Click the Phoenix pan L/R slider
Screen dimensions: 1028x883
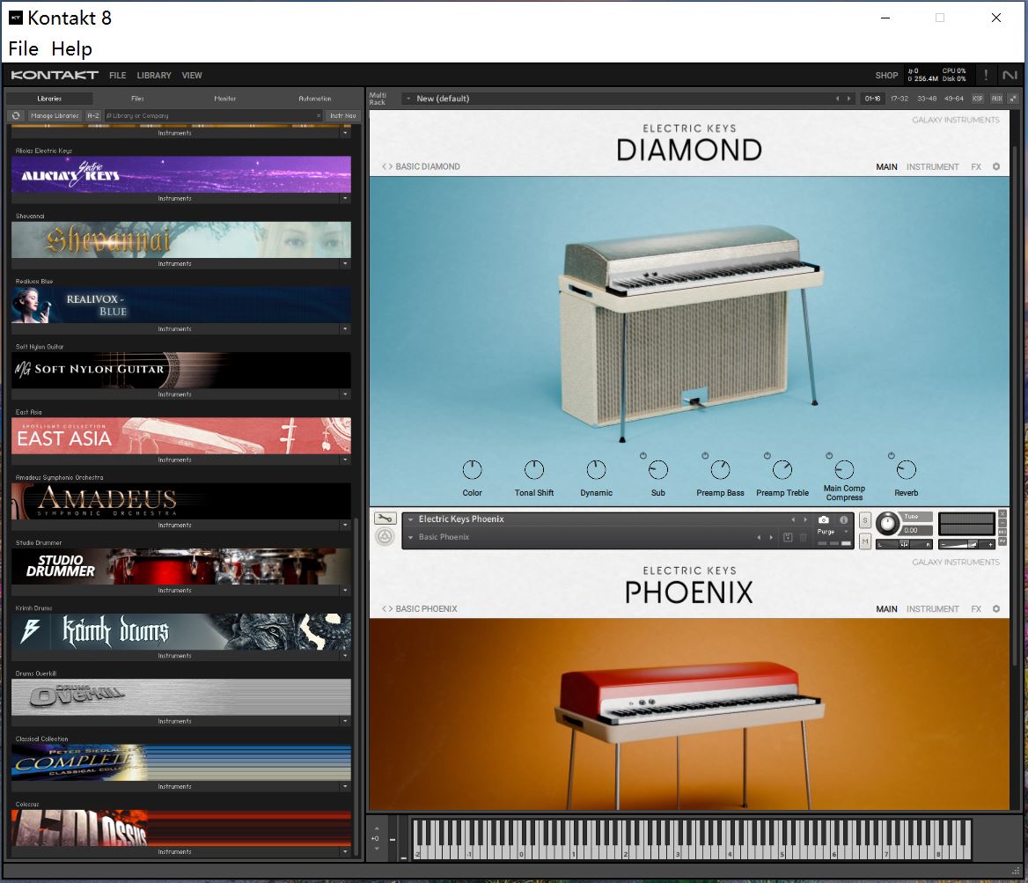(904, 544)
